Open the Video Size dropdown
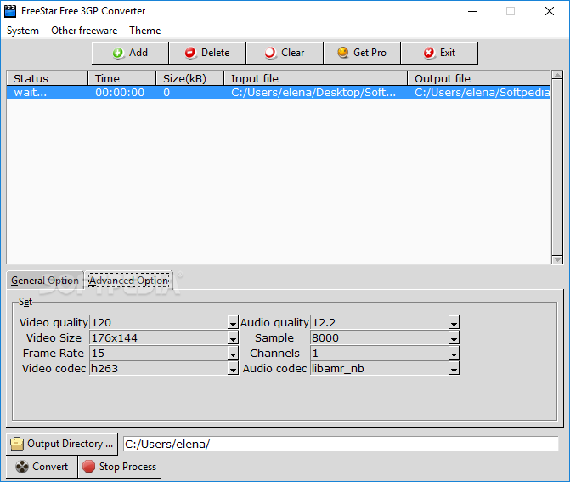The height and width of the screenshot is (482, 570). pos(233,338)
